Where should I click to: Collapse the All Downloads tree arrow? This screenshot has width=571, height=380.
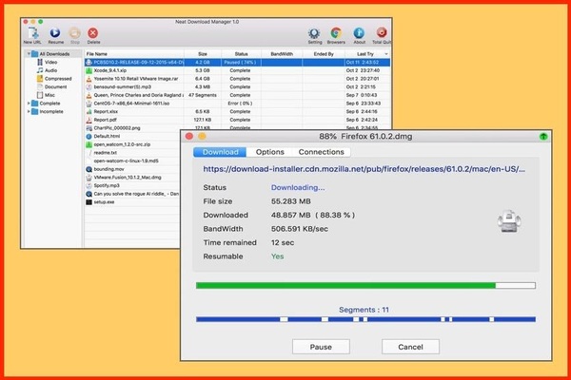tap(29, 54)
